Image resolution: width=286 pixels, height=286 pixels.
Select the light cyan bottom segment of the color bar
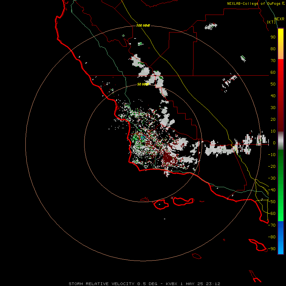point(281,249)
